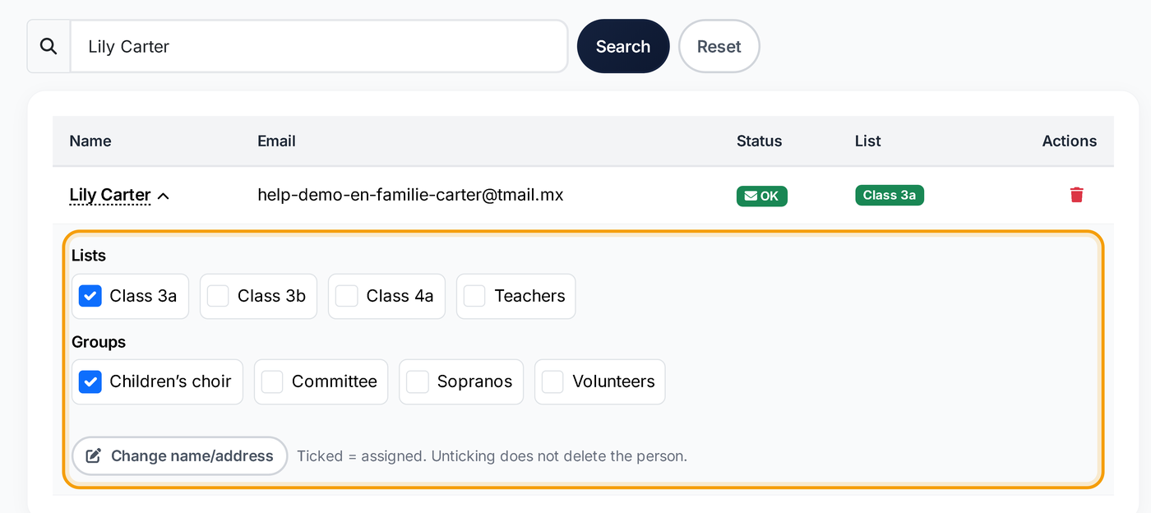Screen dimensions: 1151x513
Task: Click the Actions column header
Action: pyautogui.click(x=1070, y=141)
